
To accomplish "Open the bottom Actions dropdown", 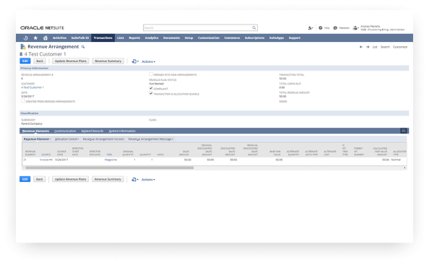I will point(148,180).
